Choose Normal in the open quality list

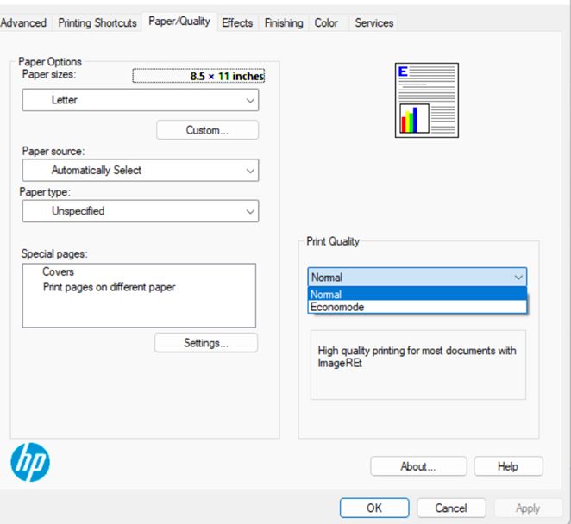[x=417, y=294]
